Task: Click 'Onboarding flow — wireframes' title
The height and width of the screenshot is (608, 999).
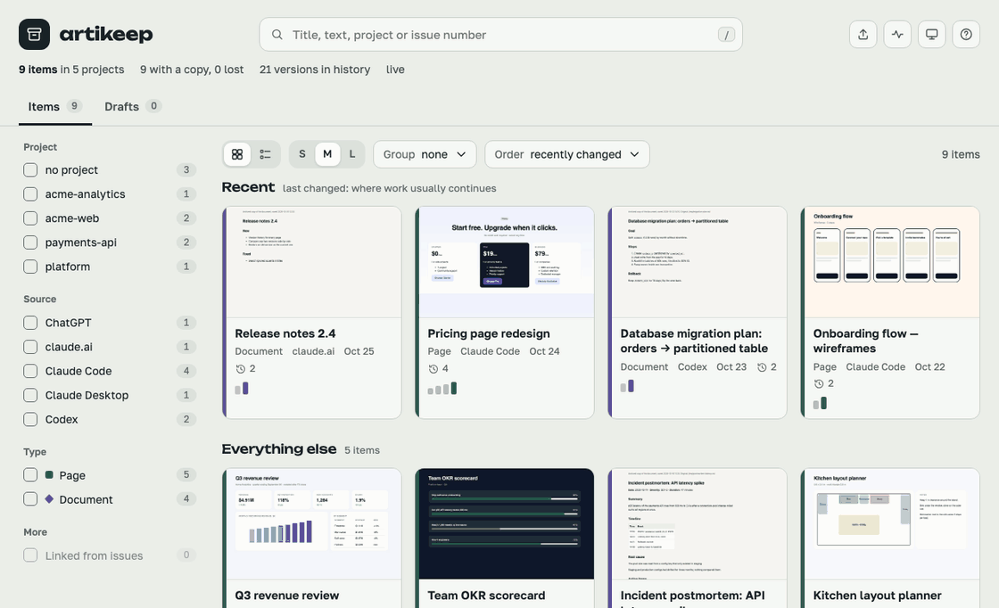Action: [x=866, y=341]
